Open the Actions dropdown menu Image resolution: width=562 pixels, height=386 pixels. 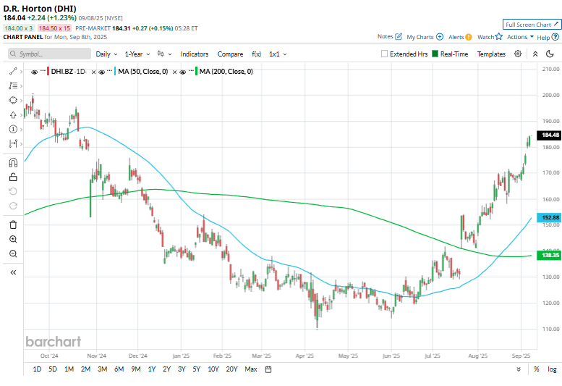pos(520,37)
